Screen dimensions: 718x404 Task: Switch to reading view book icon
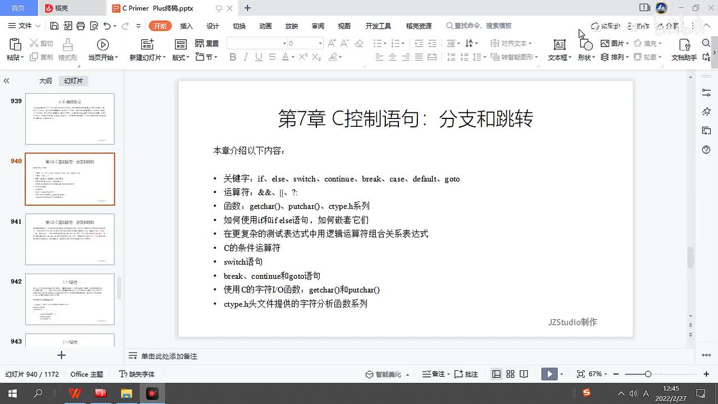point(524,374)
